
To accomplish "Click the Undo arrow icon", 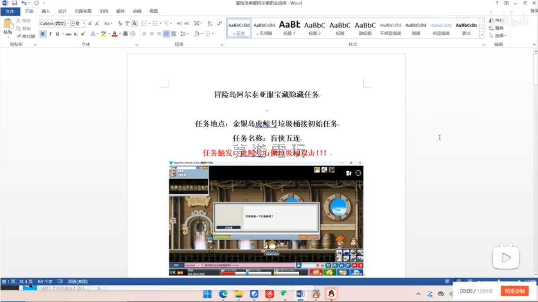I will (24, 3).
